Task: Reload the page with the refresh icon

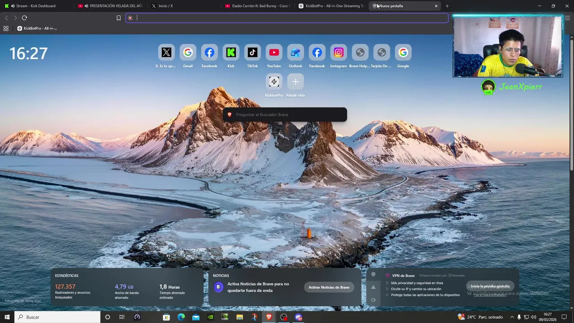Action: 24,18
